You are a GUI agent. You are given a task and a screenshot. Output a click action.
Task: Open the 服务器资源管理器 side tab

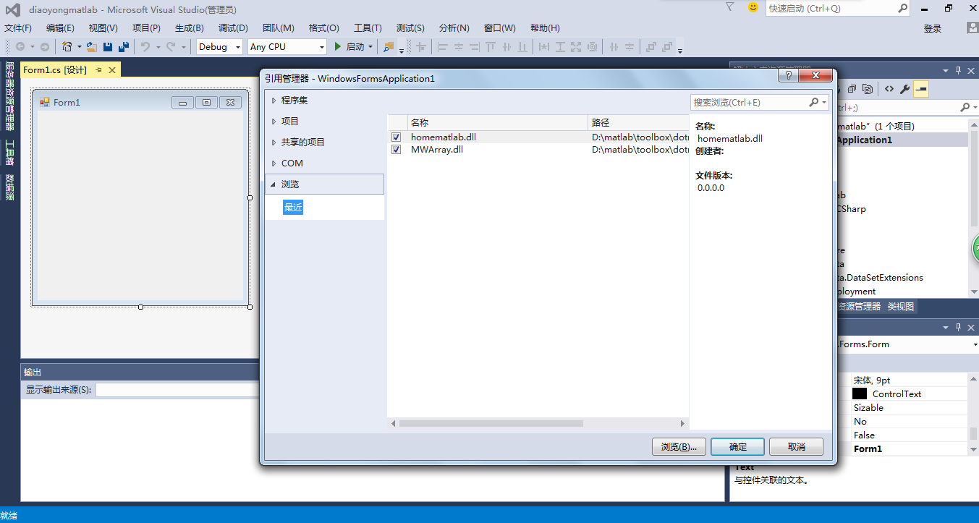(x=9, y=96)
